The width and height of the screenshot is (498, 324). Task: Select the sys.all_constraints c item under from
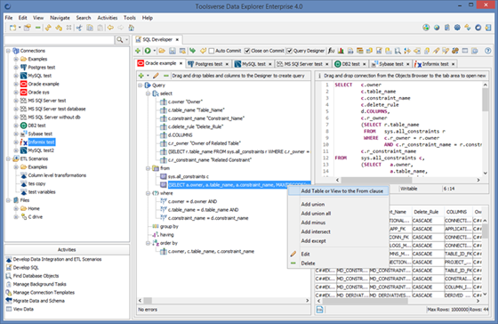[188, 176]
